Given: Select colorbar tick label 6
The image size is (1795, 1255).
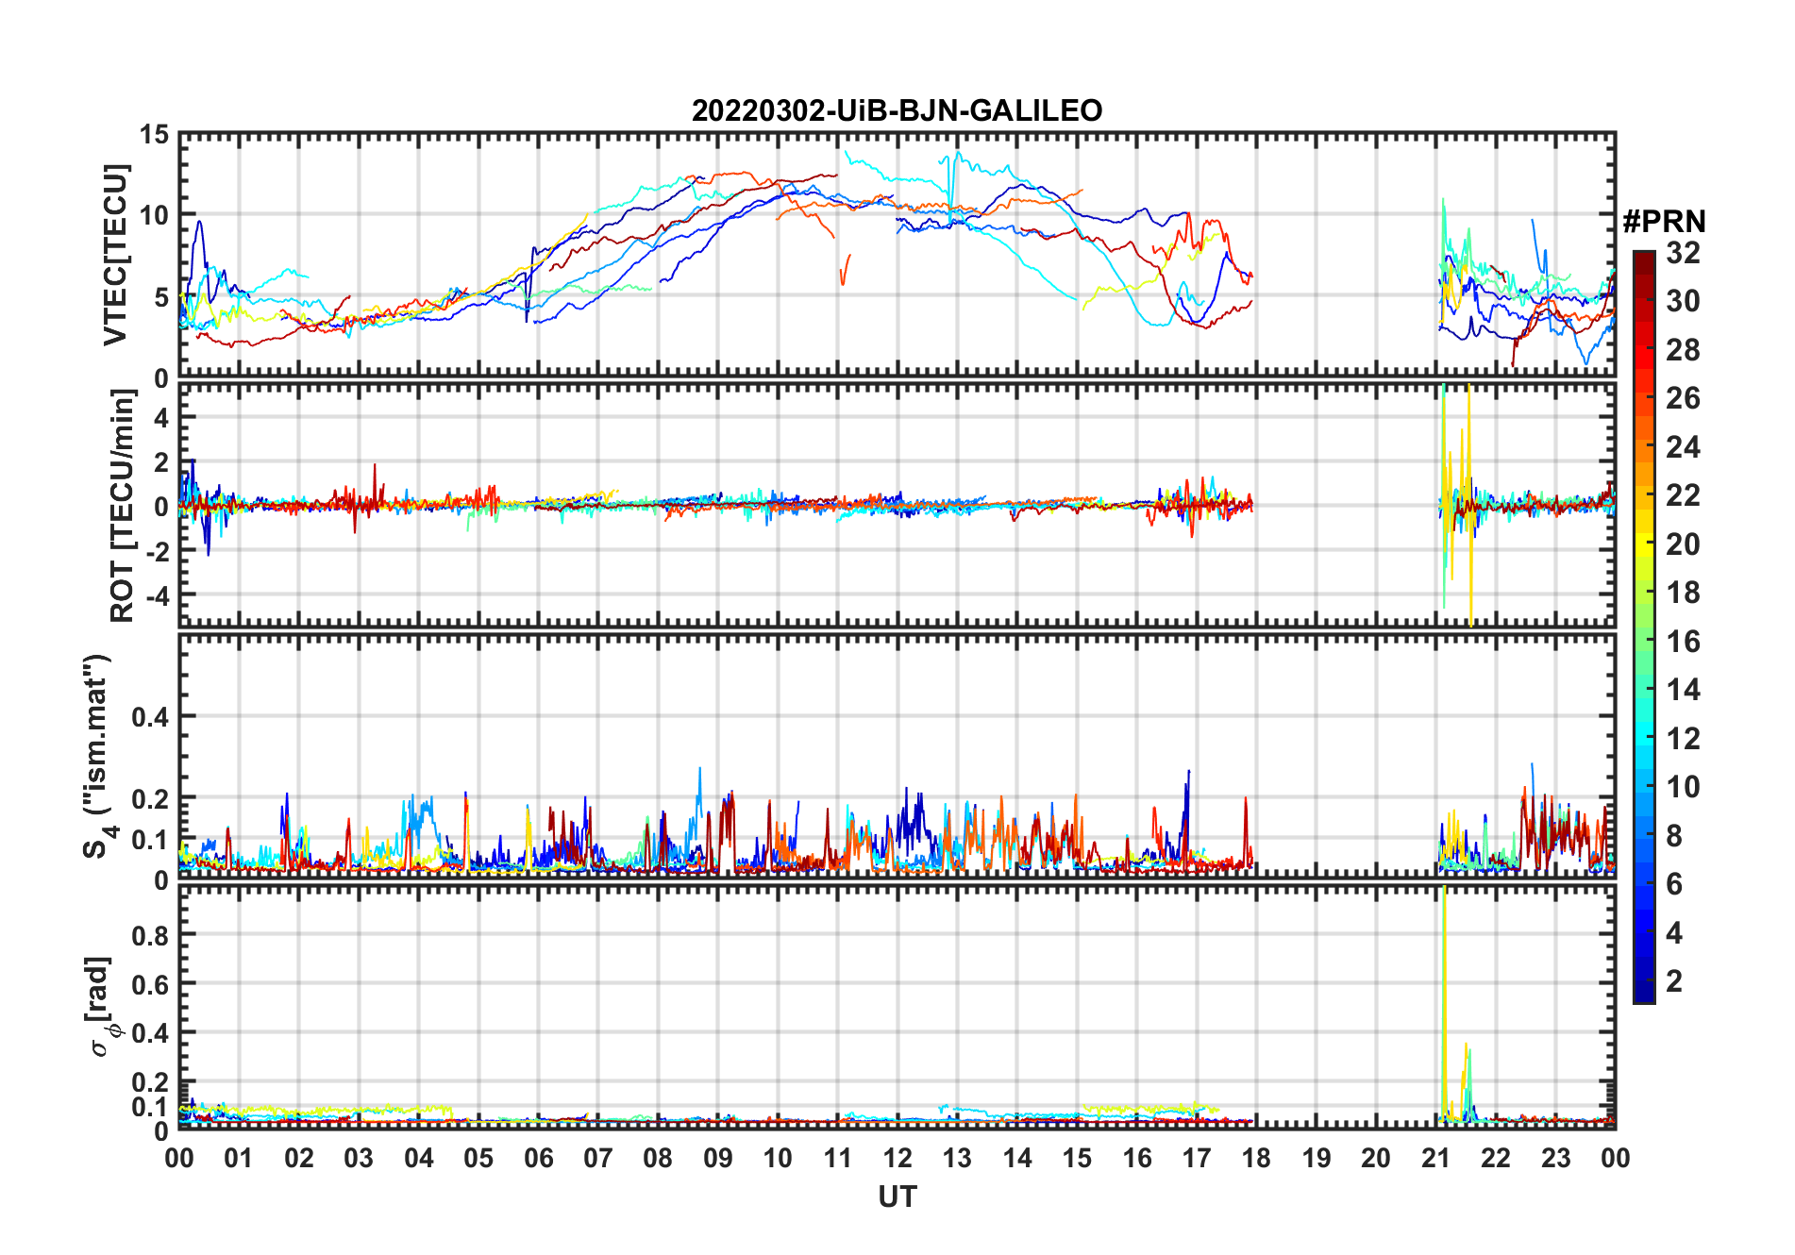Looking at the screenshot, I should tap(1674, 883).
